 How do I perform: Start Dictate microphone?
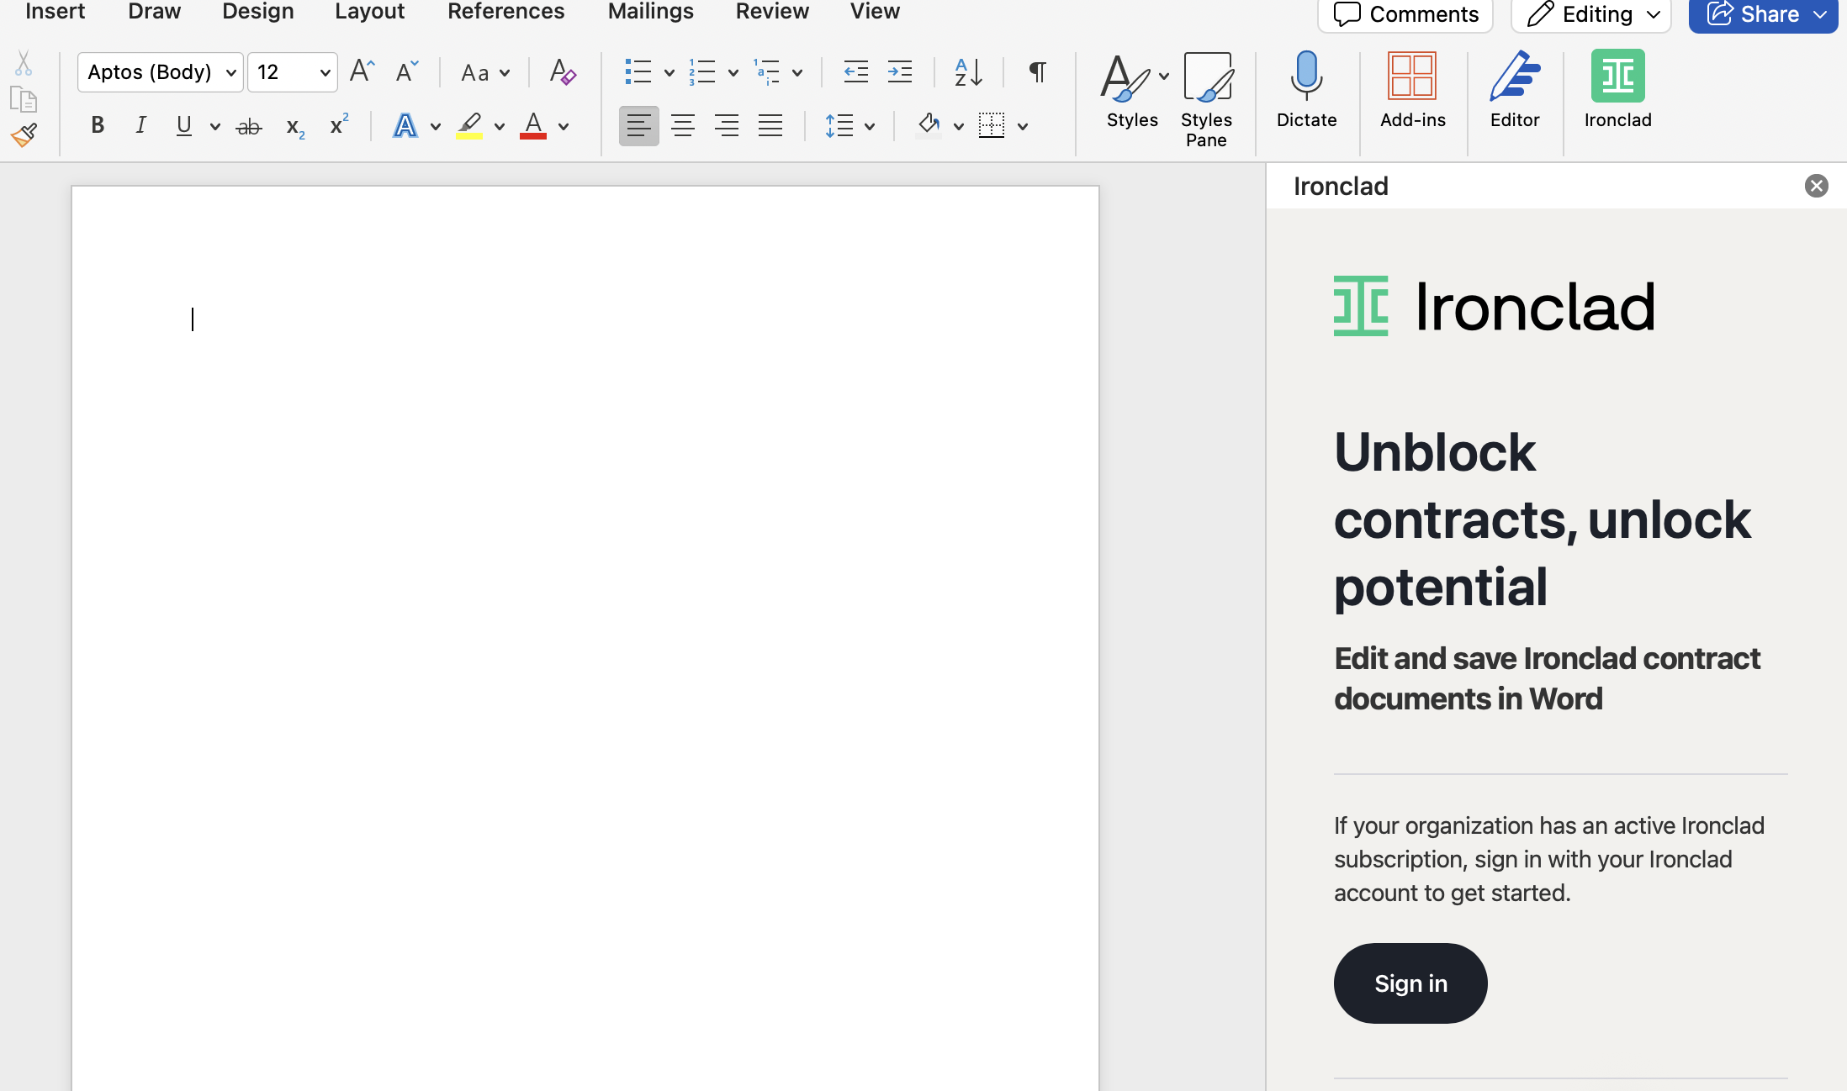point(1306,91)
